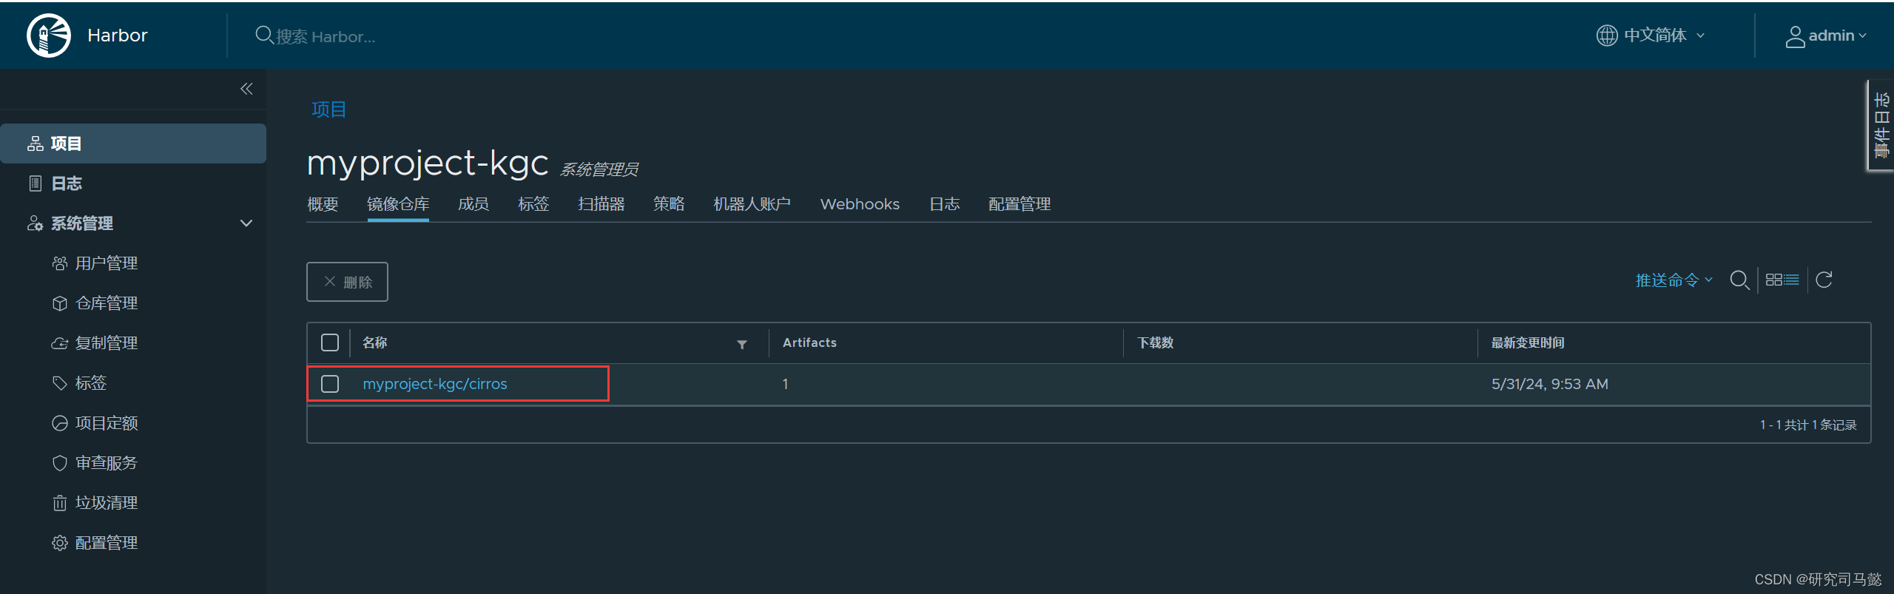Open the 中文简体 language dropdown
Image resolution: width=1894 pixels, height=594 pixels.
tap(1651, 36)
